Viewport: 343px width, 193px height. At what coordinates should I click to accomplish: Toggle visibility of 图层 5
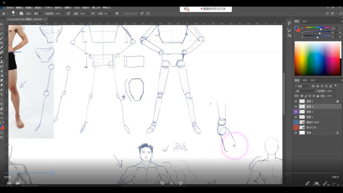point(296,117)
